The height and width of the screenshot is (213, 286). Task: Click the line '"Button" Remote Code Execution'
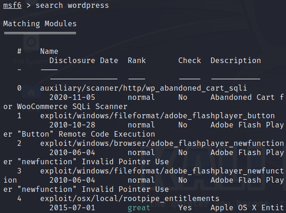click(x=86, y=134)
